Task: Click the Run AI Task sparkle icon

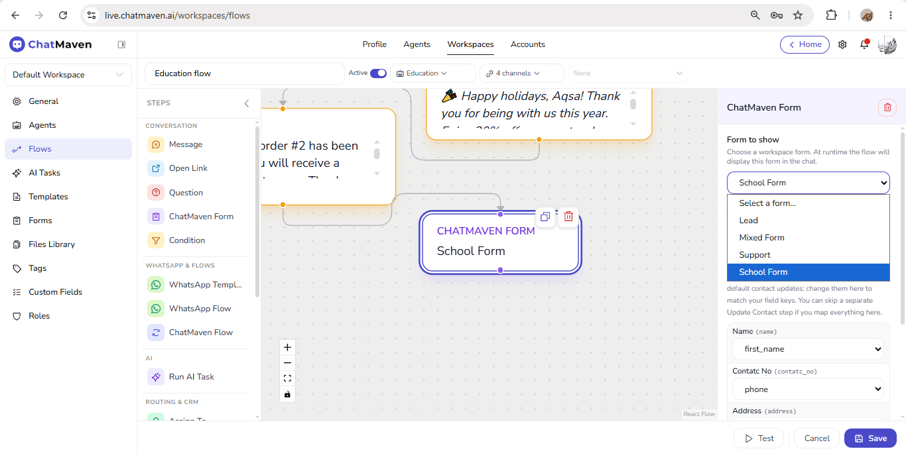Action: click(156, 377)
